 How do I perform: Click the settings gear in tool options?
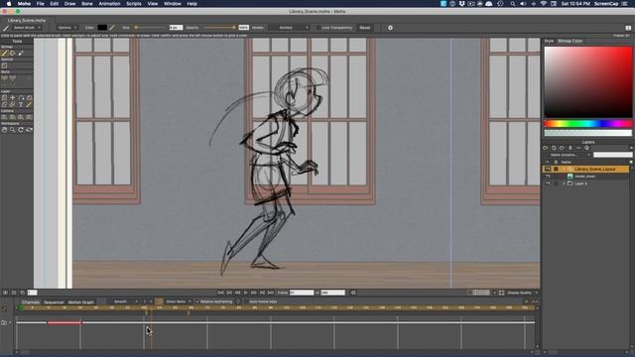(x=390, y=28)
